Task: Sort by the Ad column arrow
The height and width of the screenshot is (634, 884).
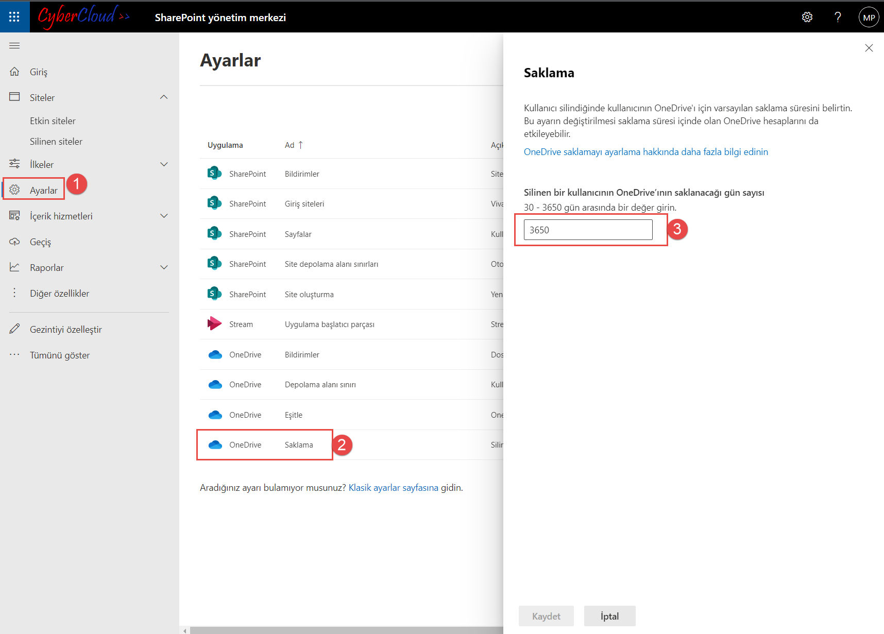Action: point(300,145)
